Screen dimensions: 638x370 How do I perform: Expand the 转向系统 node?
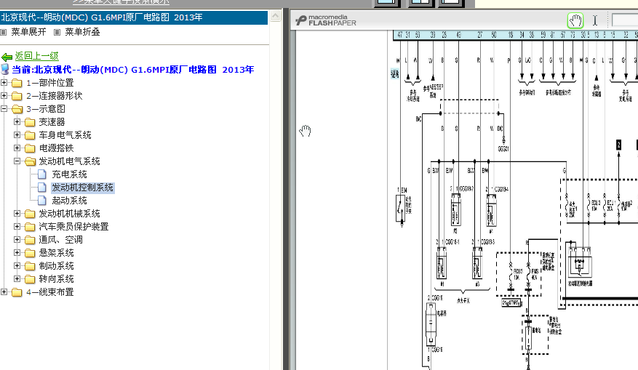coord(17,278)
